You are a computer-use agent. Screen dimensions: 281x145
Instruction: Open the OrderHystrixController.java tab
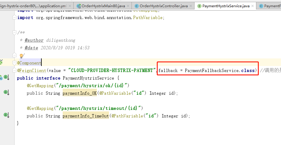click(x=163, y=6)
